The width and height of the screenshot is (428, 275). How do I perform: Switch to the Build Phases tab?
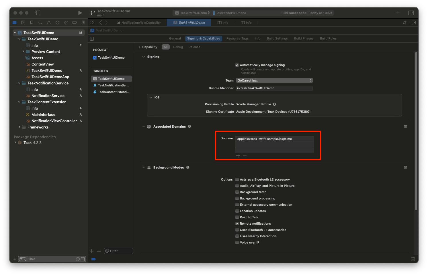click(304, 38)
